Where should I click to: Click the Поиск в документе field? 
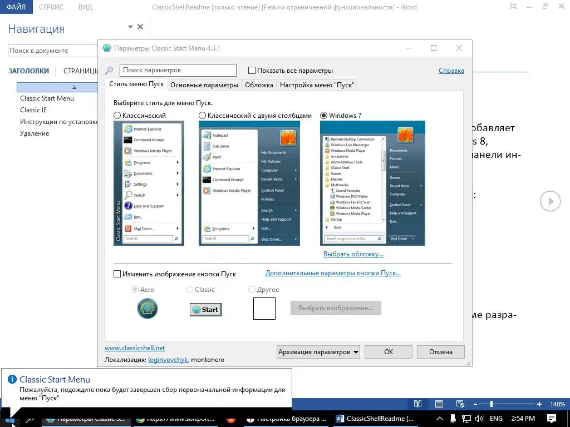coord(53,51)
